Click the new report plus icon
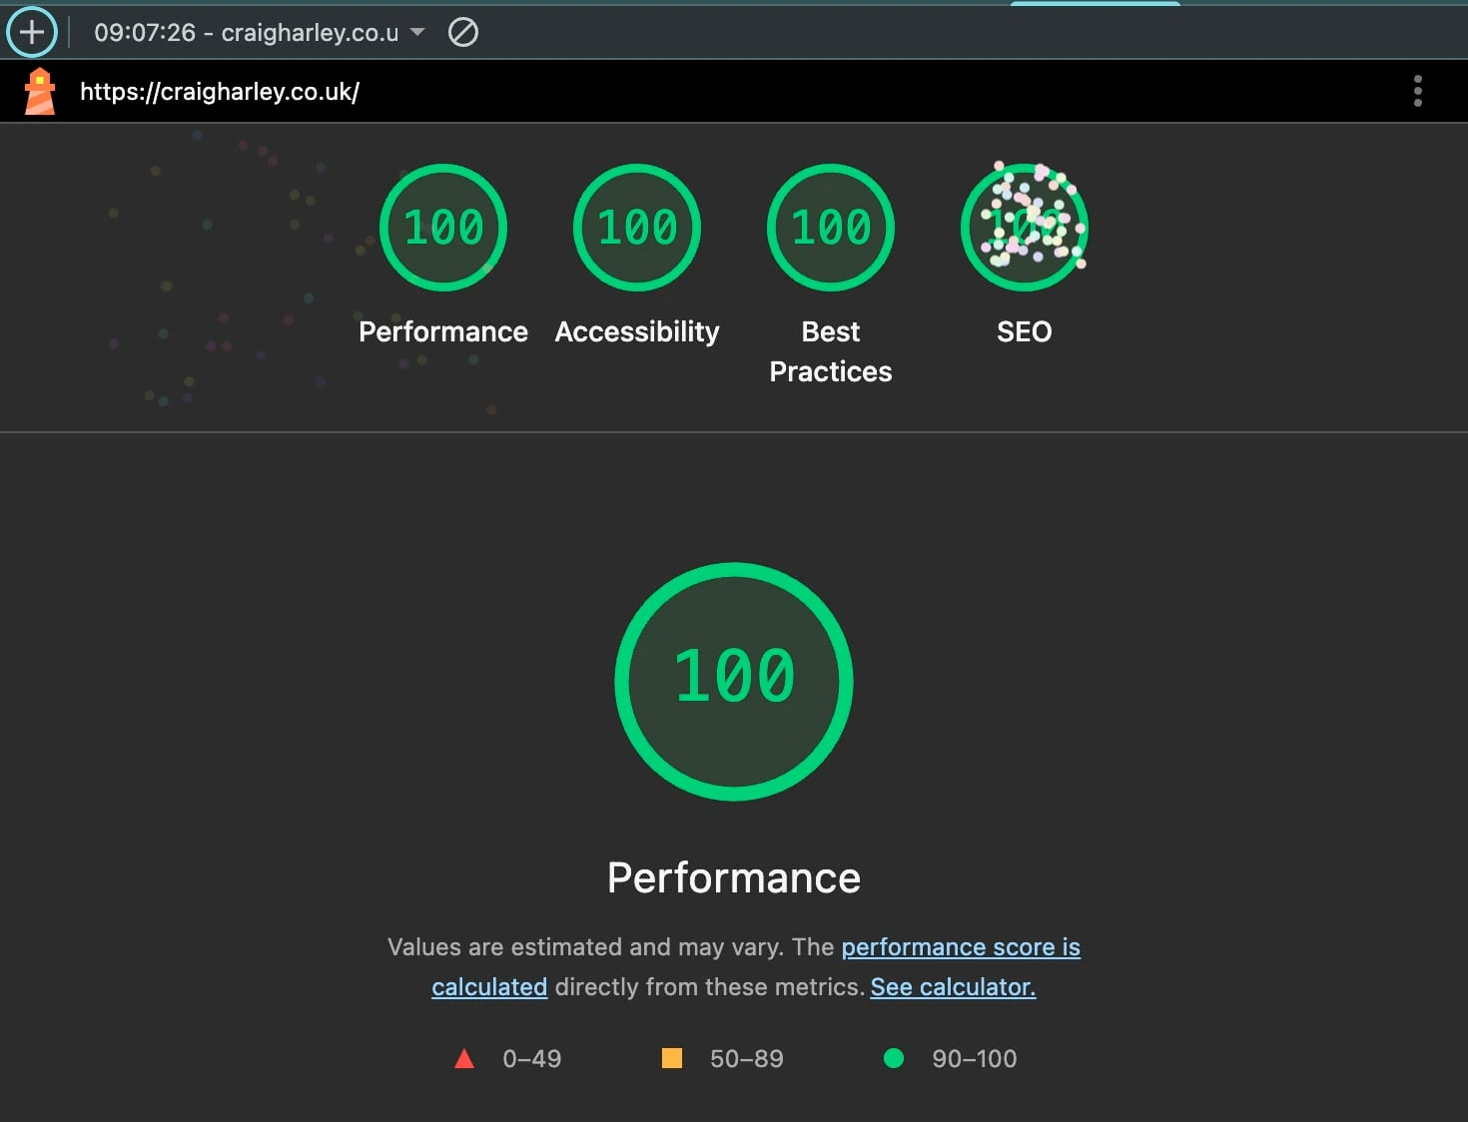The image size is (1468, 1122). [31, 32]
